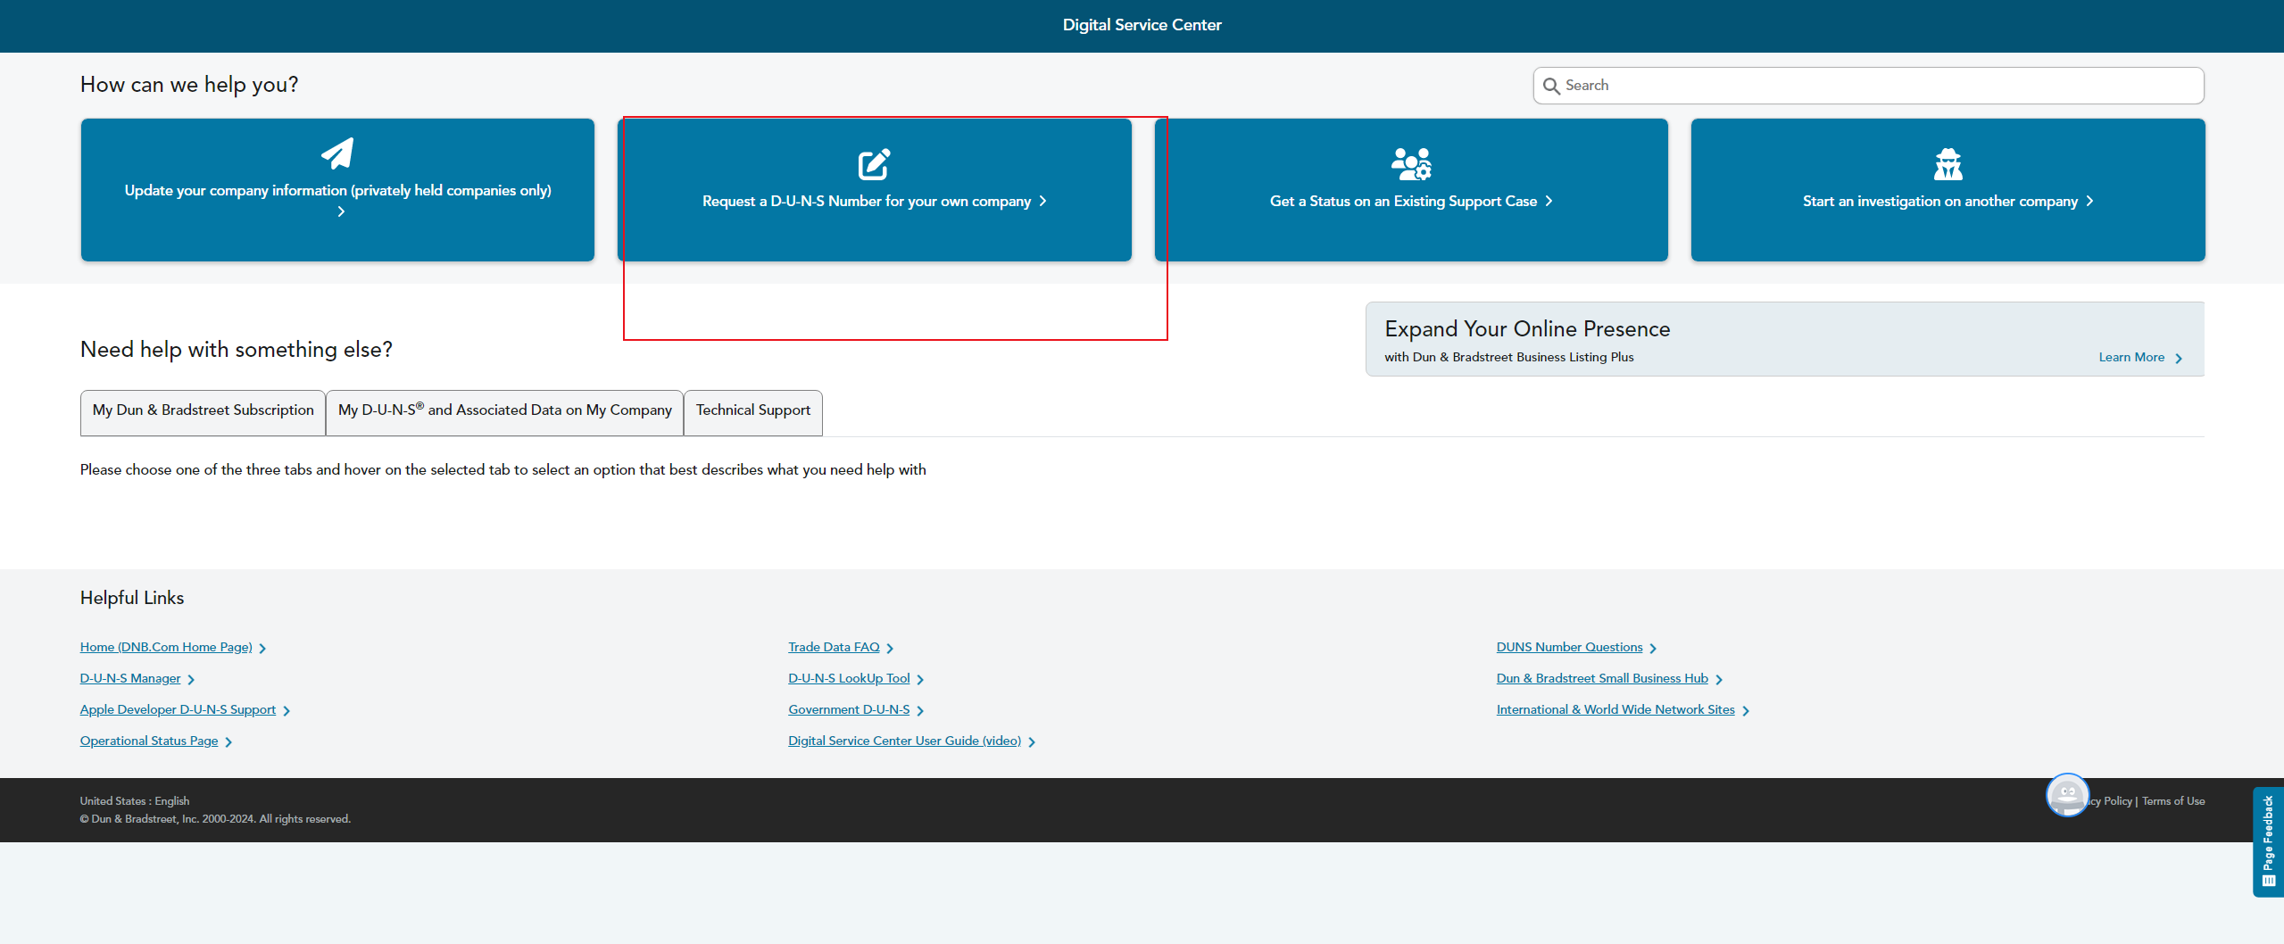Open the Government D-U-N-S link

[x=849, y=709]
